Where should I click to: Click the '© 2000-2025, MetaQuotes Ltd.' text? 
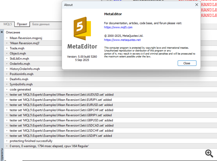124,36
